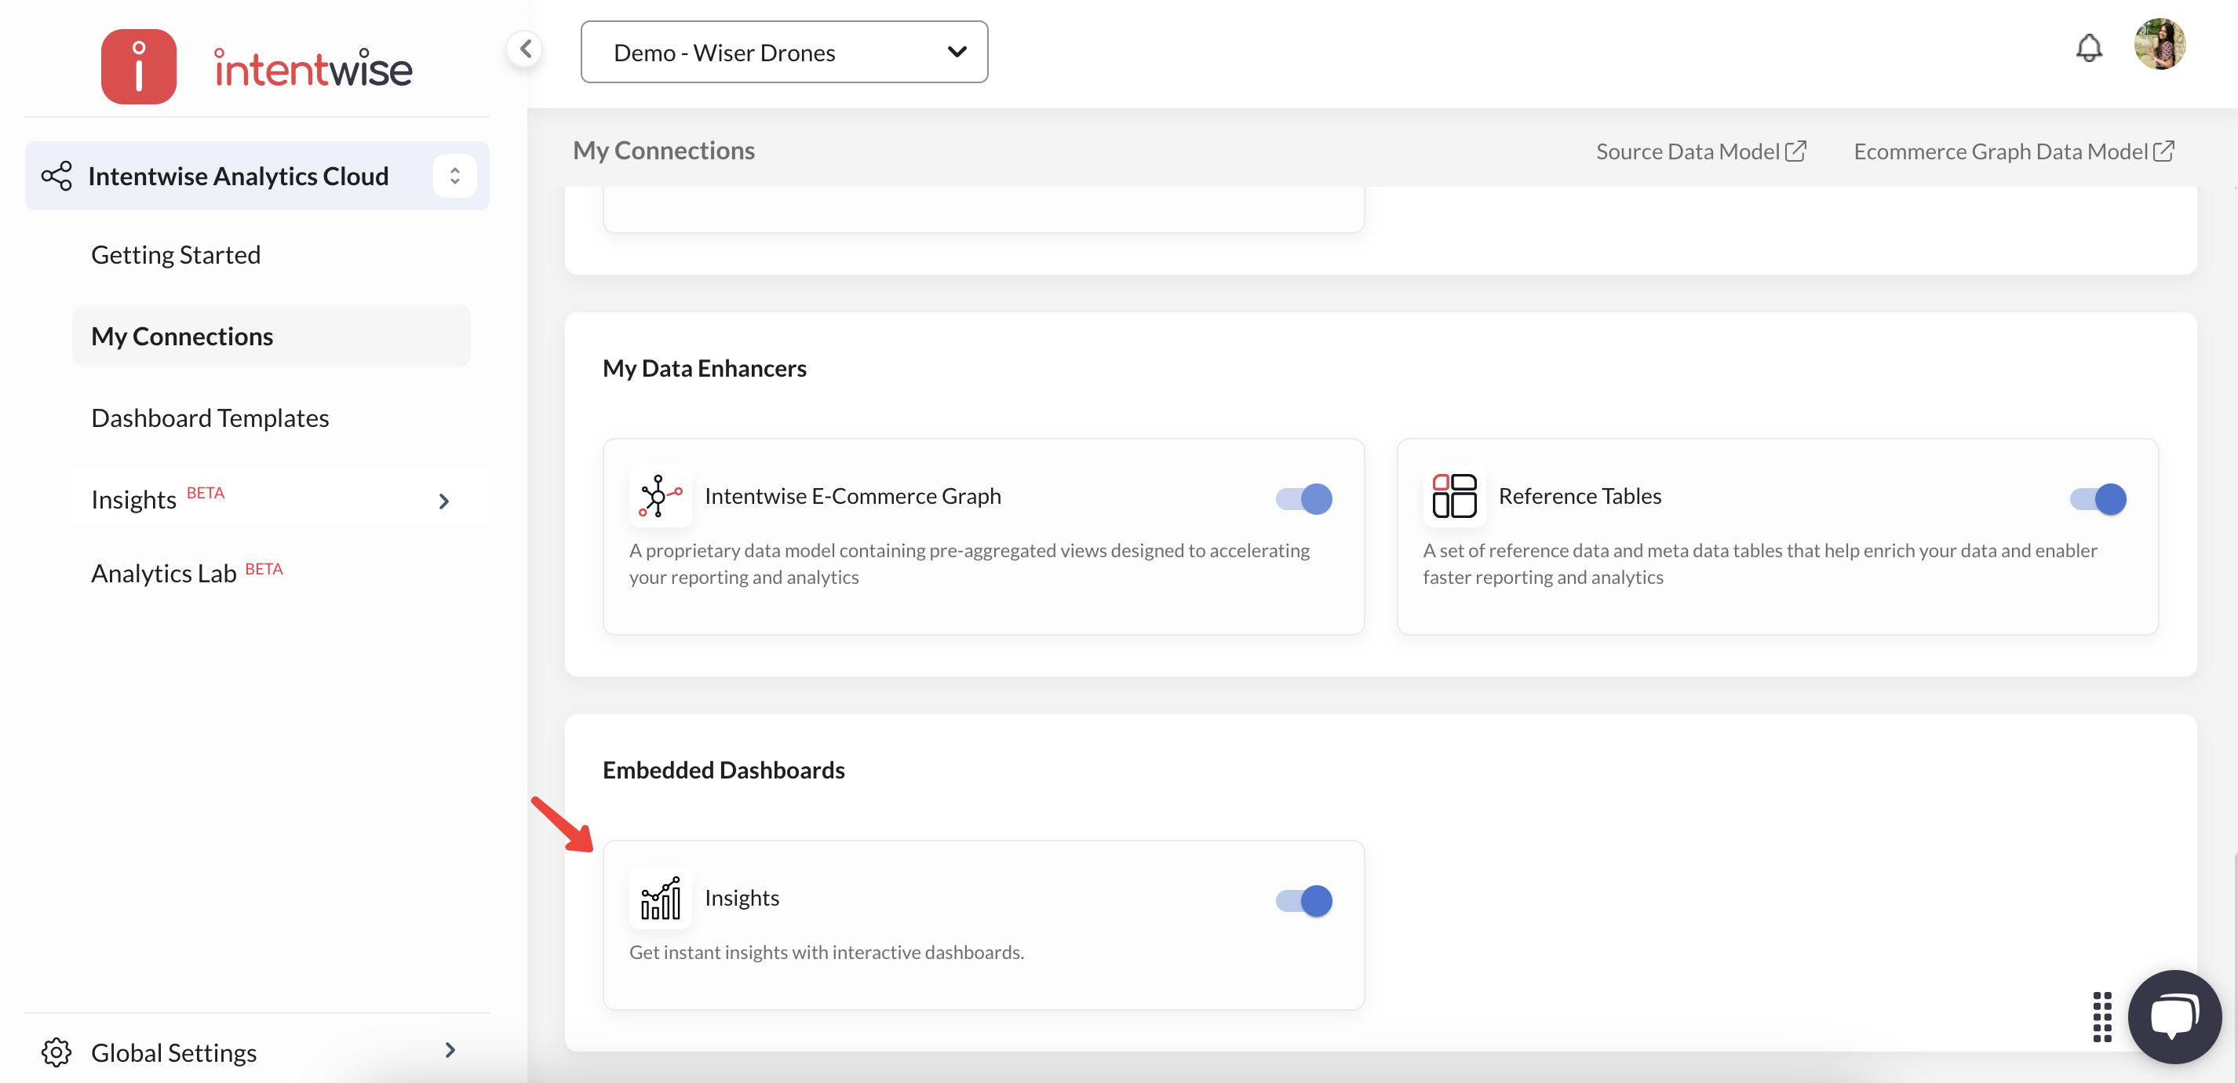The height and width of the screenshot is (1083, 2238).
Task: Click the Reference Tables description text
Action: pos(1760,563)
